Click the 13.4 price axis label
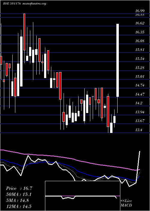 [139, 130]
